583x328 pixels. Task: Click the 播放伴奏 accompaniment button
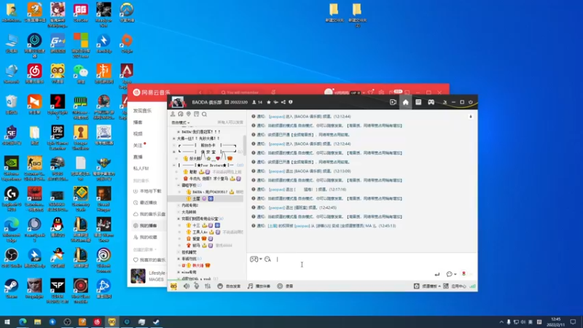click(x=259, y=286)
